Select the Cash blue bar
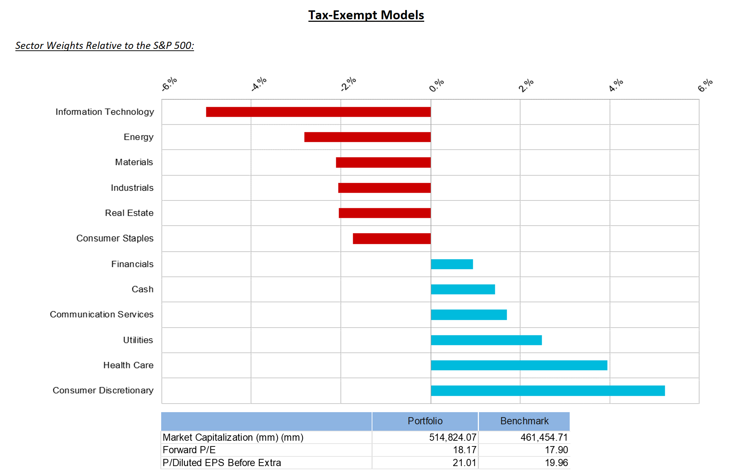738x475 pixels. point(463,289)
